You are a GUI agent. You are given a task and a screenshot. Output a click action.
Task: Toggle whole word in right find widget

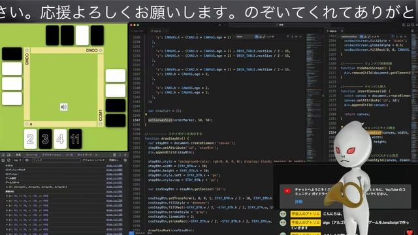pyautogui.click(x=365, y=37)
